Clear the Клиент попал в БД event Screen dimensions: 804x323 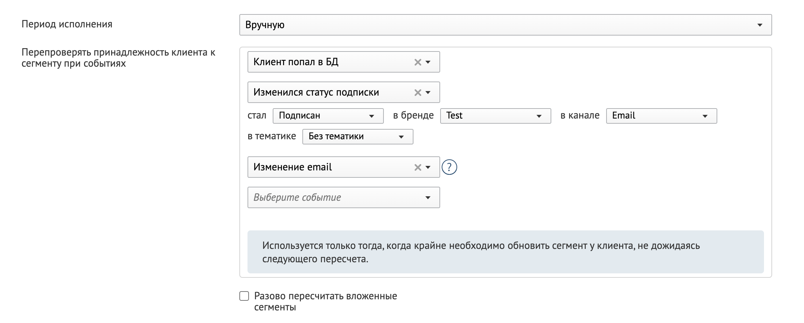(x=418, y=62)
